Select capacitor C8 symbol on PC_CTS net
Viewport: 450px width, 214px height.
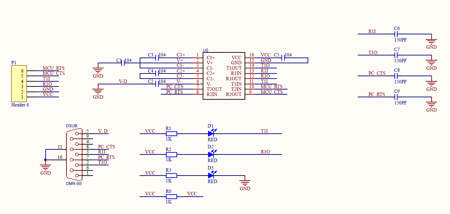(396, 76)
